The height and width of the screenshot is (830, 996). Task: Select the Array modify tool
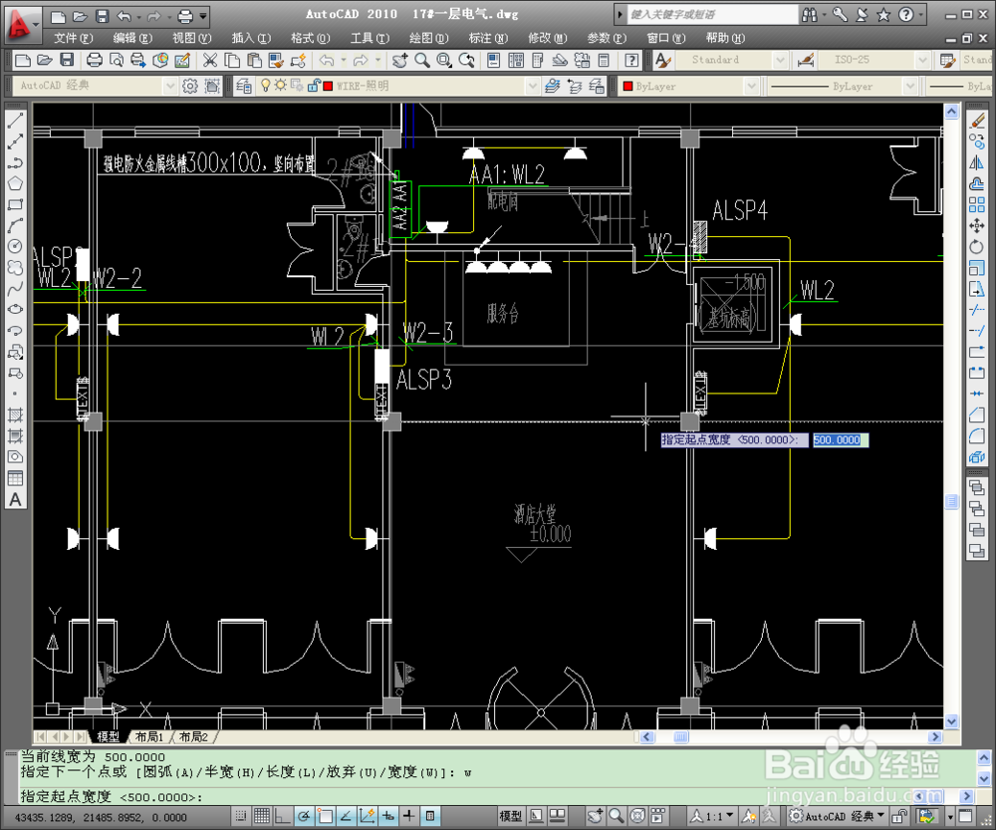click(977, 204)
